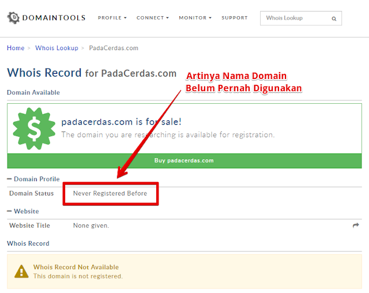
Task: Click the None given. value
Action: coord(91,226)
